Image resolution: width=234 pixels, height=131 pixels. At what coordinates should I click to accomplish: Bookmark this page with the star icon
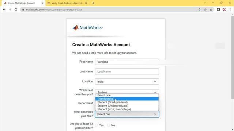pyautogui.click(x=211, y=9)
